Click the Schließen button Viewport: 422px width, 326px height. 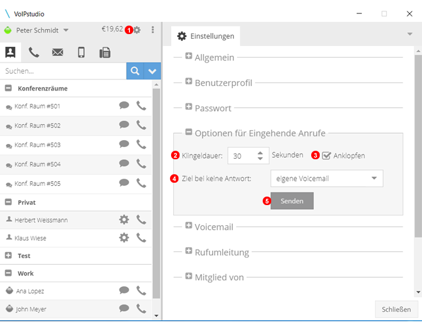point(396,309)
